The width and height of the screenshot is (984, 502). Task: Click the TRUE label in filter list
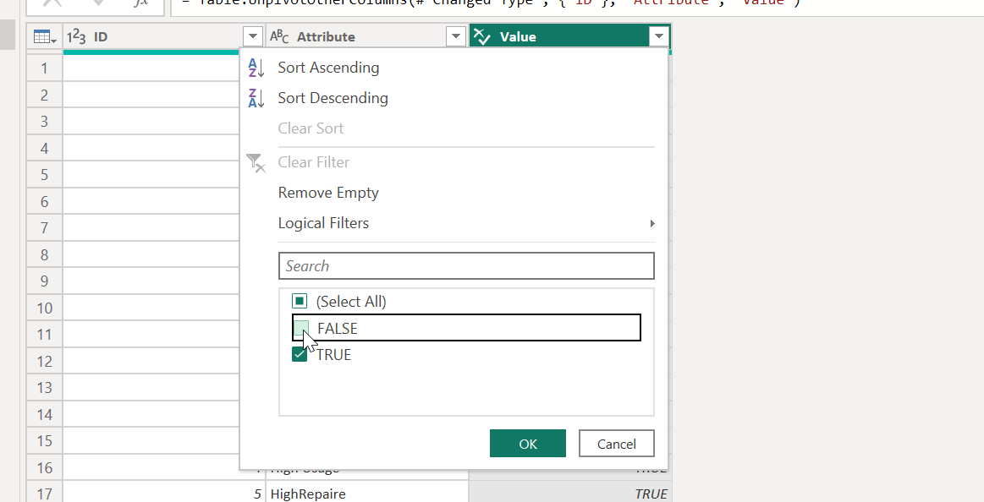point(334,355)
